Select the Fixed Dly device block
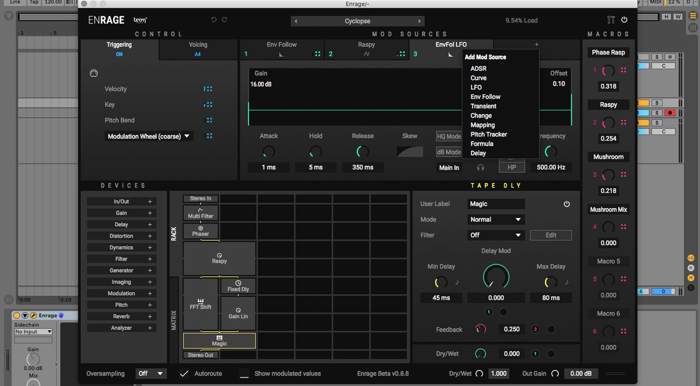 (x=238, y=286)
